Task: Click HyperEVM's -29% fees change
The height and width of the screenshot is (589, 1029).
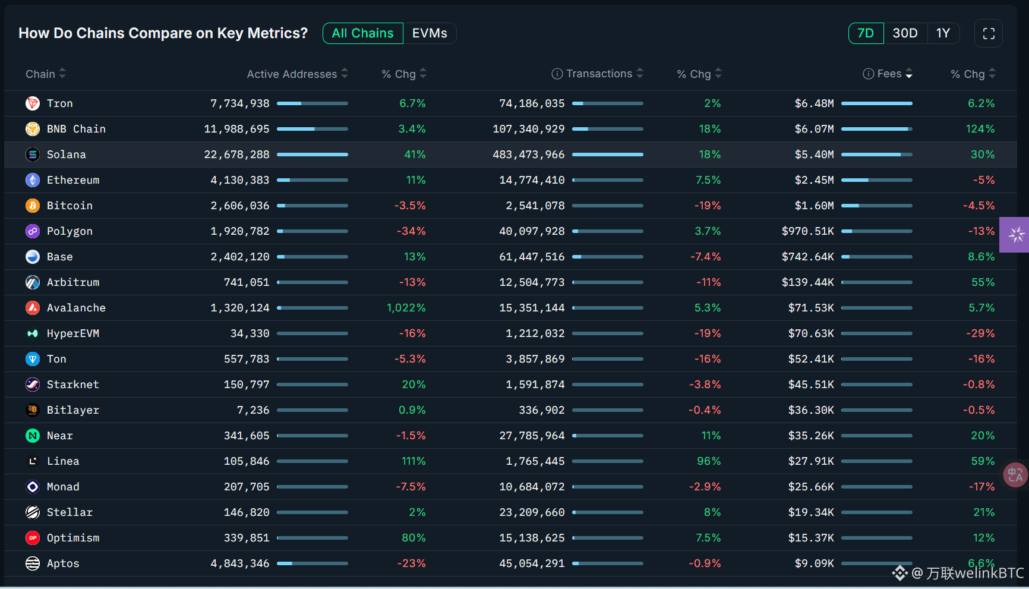Action: click(x=980, y=333)
